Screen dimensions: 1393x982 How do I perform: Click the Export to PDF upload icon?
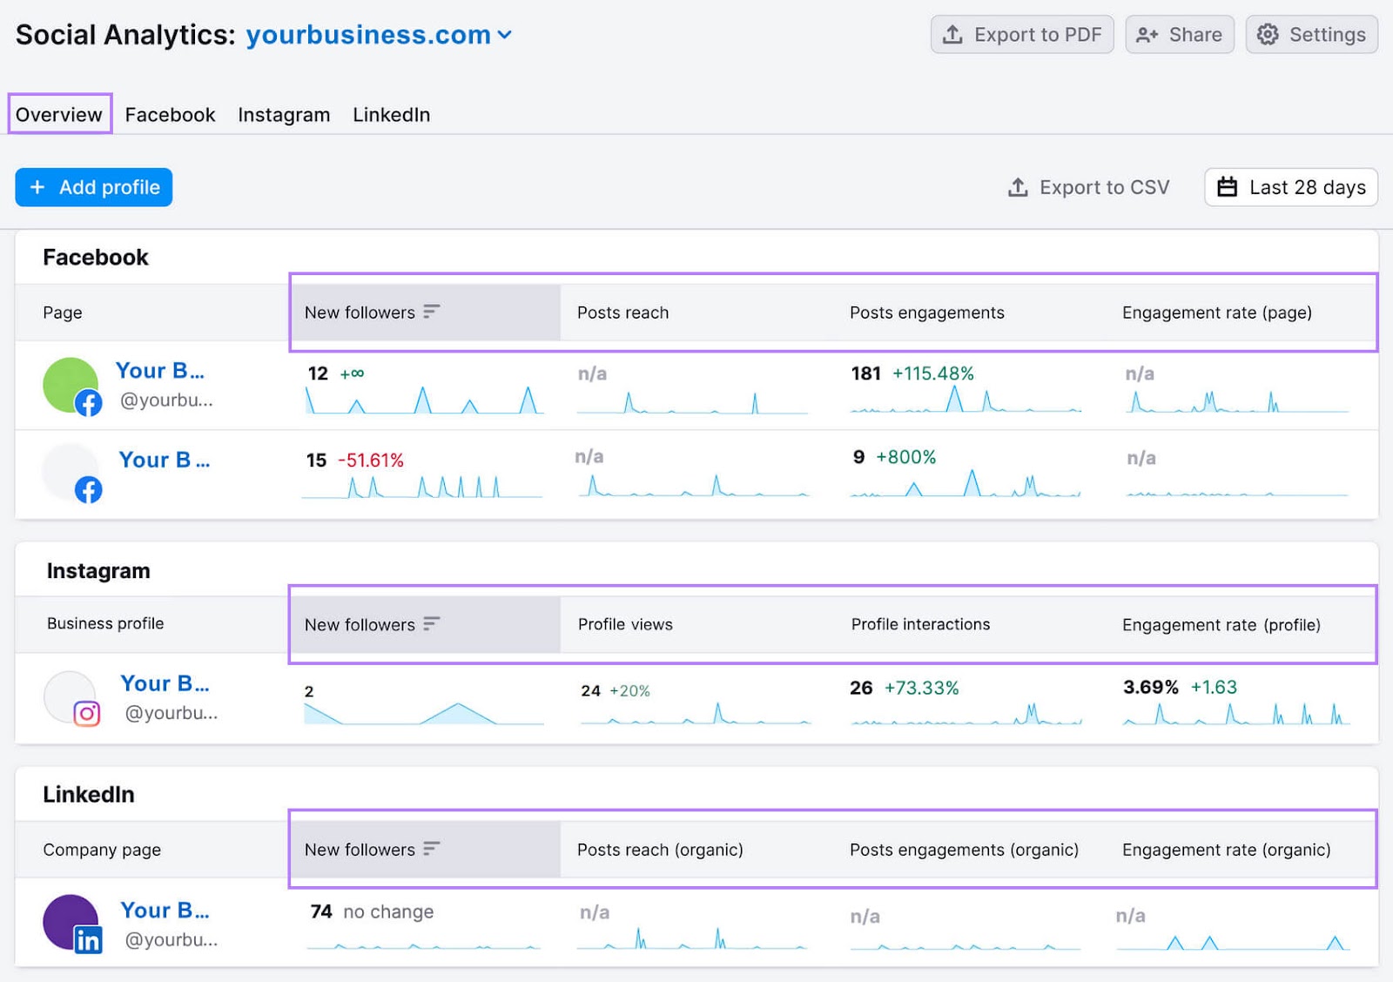[953, 35]
